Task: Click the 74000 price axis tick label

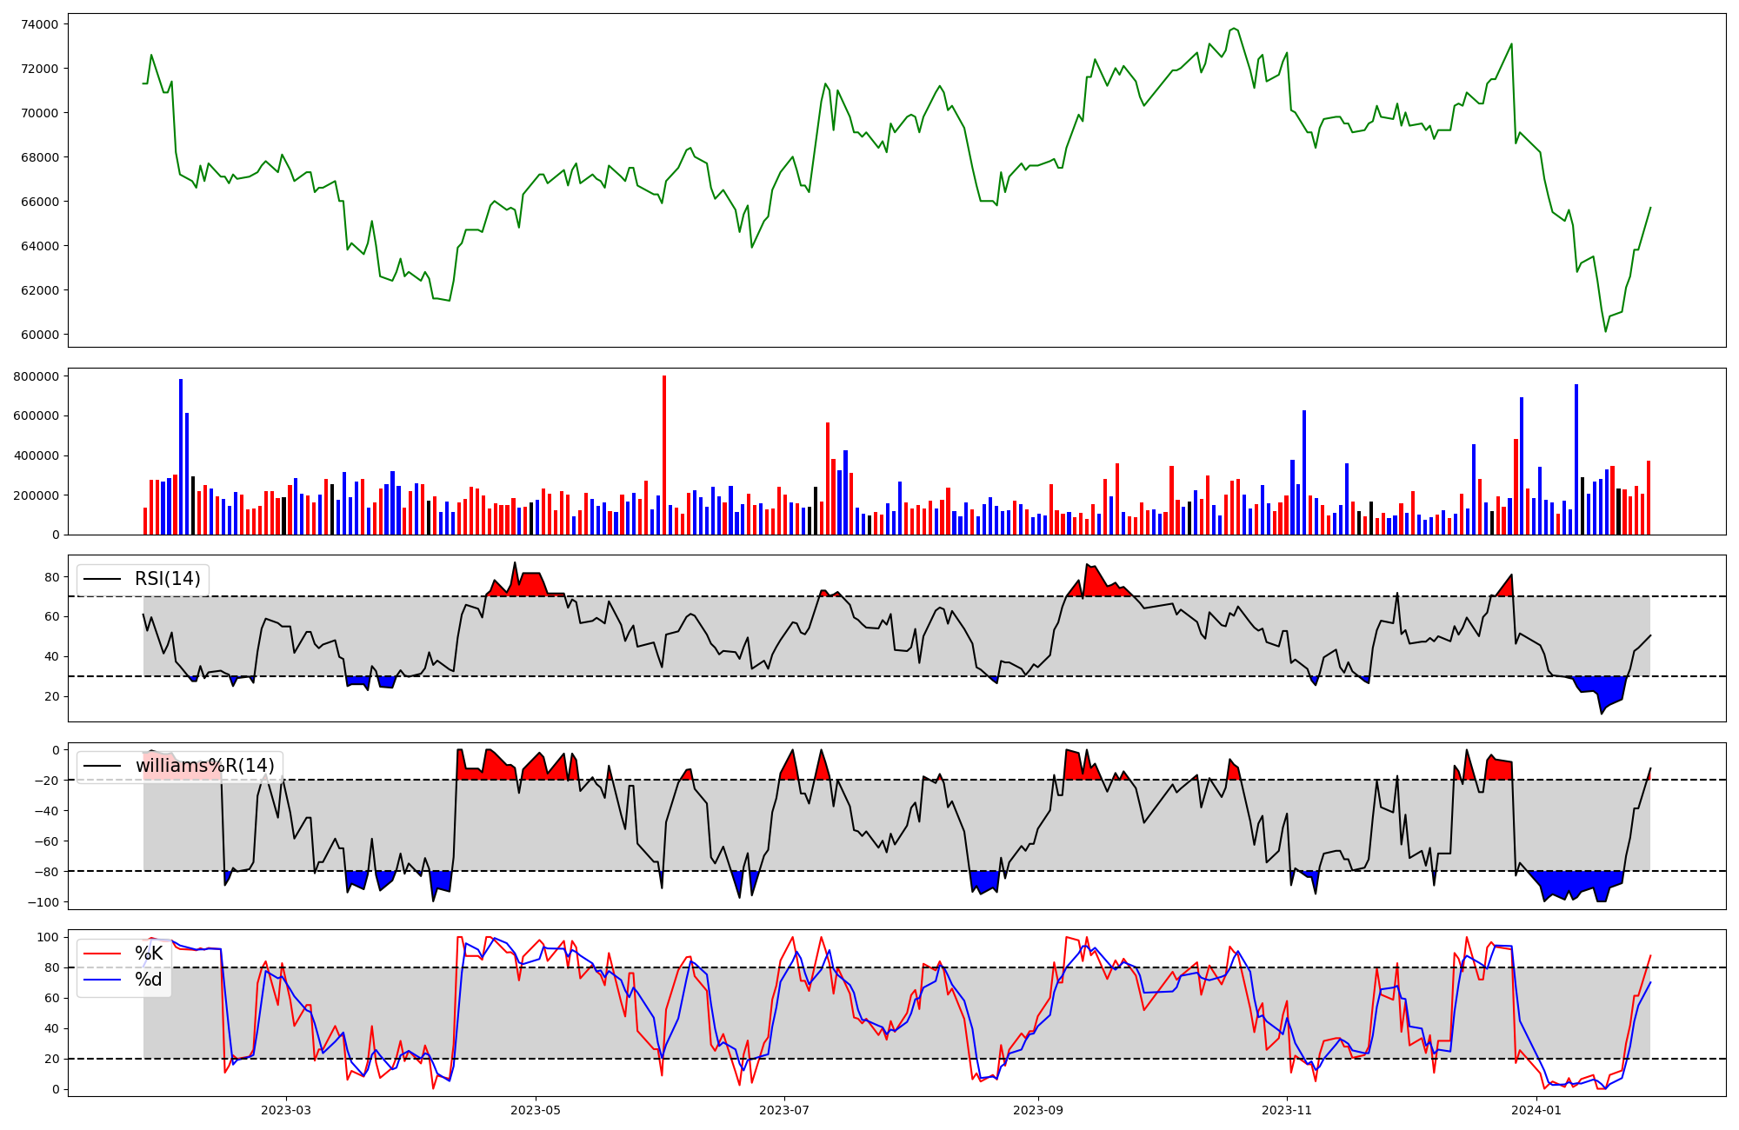Action: 40,24
